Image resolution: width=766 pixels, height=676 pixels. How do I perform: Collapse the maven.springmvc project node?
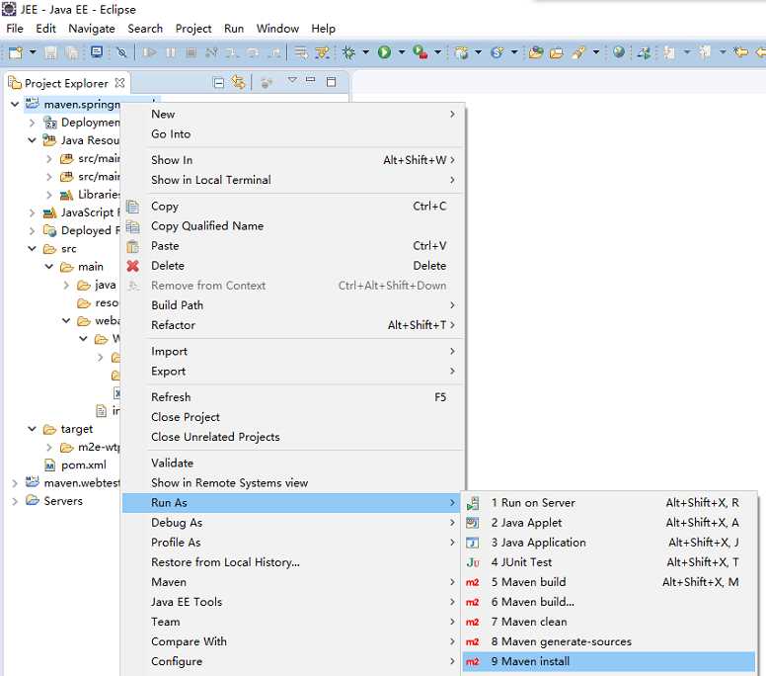coord(15,104)
